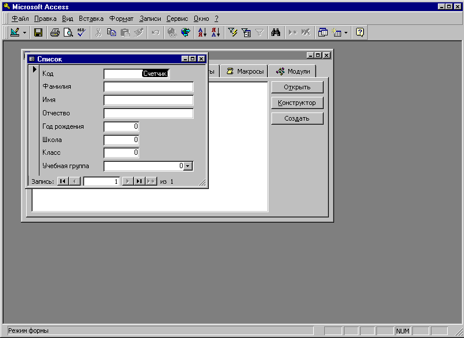The height and width of the screenshot is (338, 464).
Task: Click the New Record toolbar icon
Action: [293, 32]
